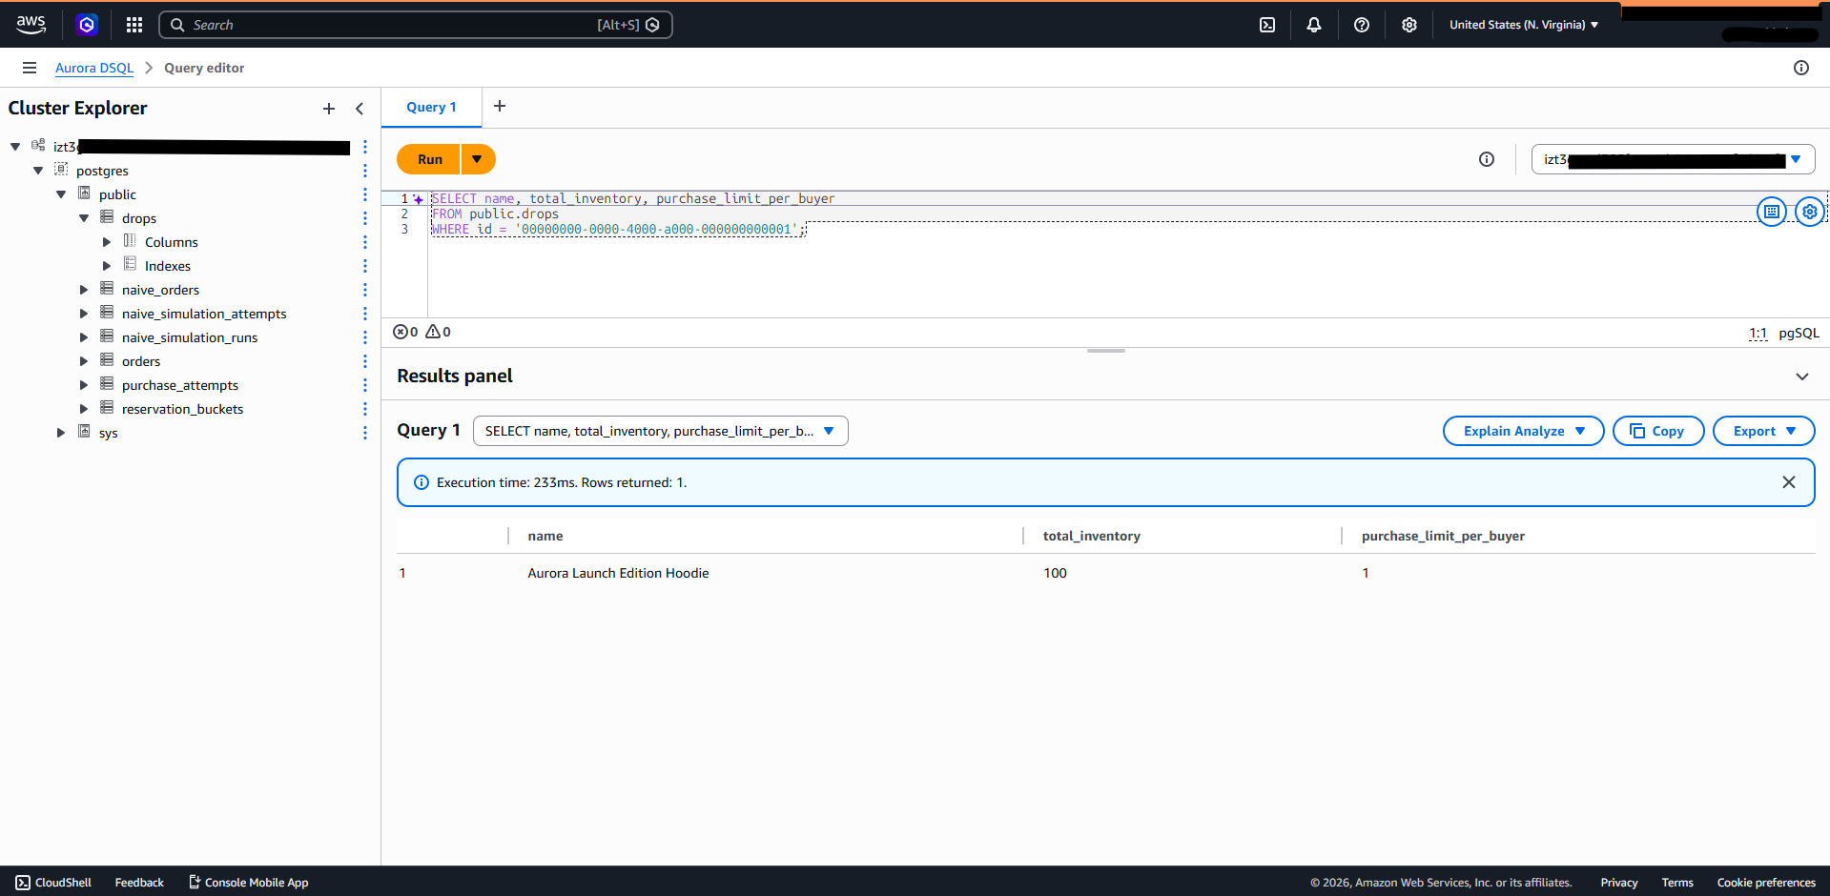
Task: Open the AWS home logo
Action: (x=31, y=25)
